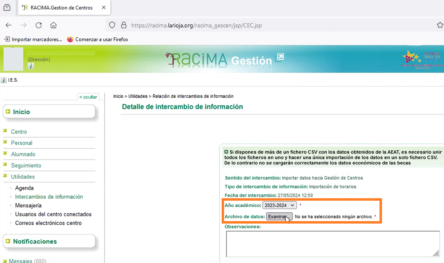
Task: Open Comenzar a usar Firefox bookmark
Action: point(98,39)
